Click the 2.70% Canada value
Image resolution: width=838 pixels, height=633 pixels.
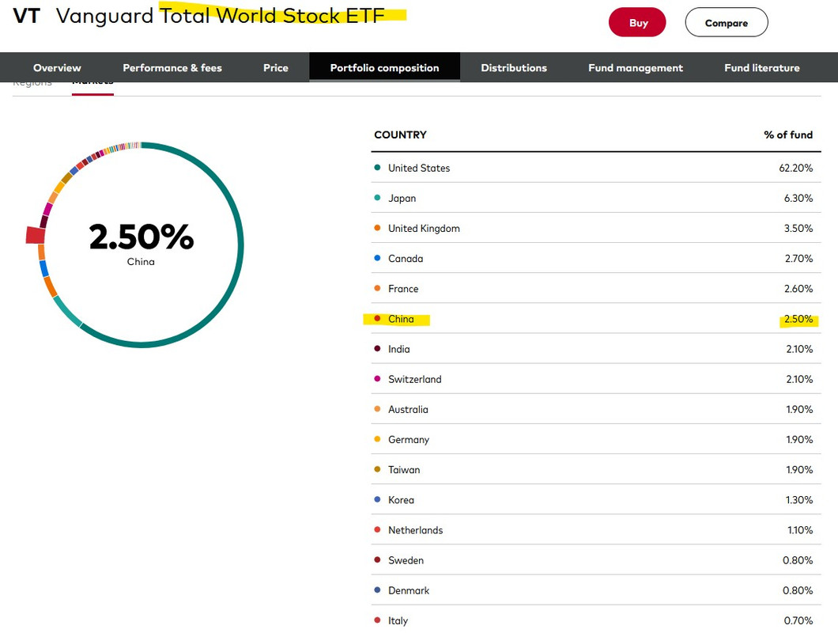pyautogui.click(x=798, y=259)
